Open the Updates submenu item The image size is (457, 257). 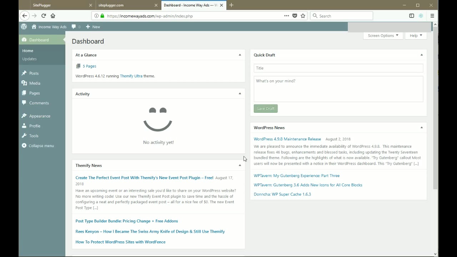(x=29, y=59)
